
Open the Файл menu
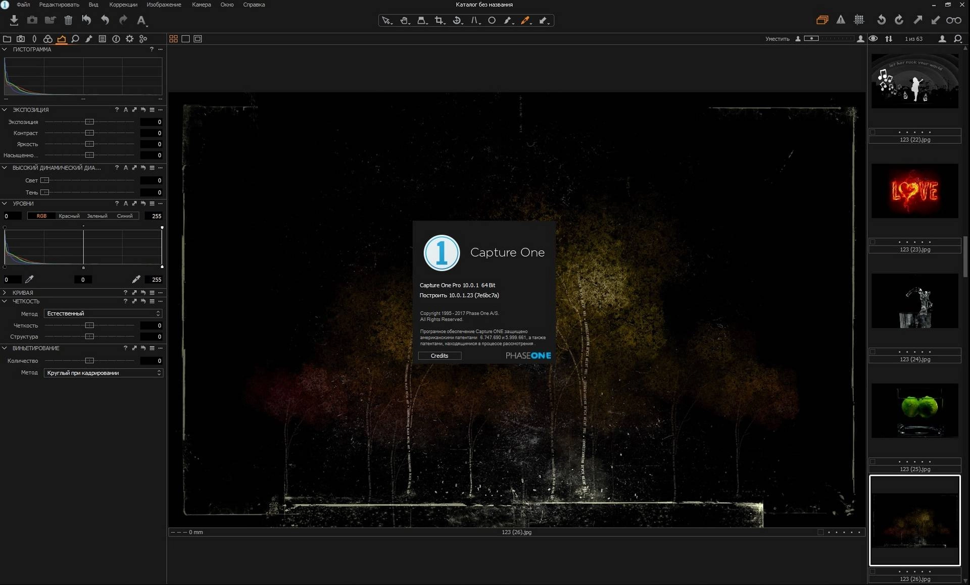(x=23, y=5)
